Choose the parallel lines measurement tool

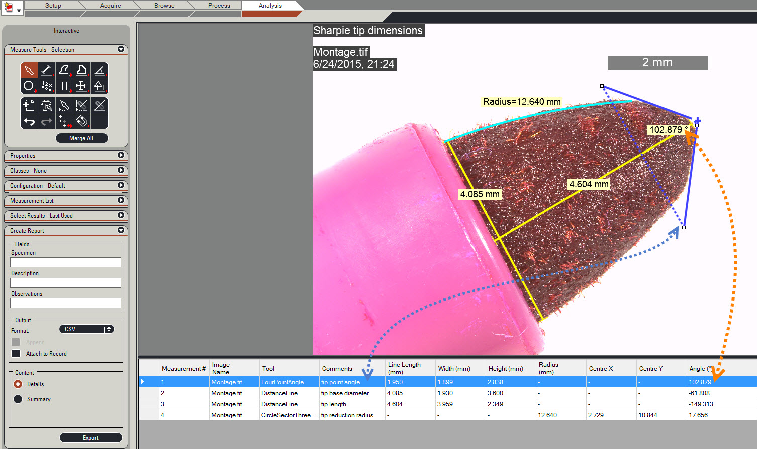tap(64, 86)
